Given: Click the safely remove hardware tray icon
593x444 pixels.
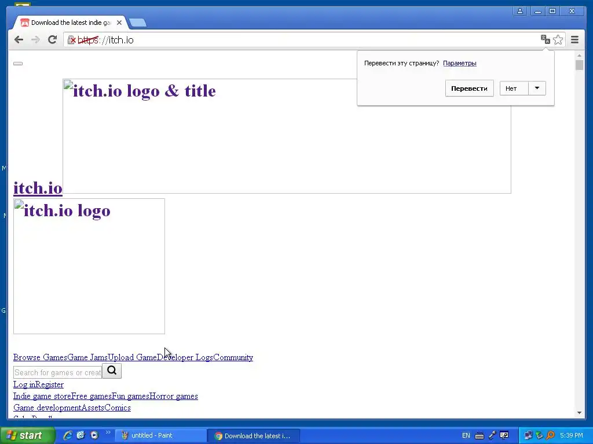Looking at the screenshot, I should pos(539,436).
